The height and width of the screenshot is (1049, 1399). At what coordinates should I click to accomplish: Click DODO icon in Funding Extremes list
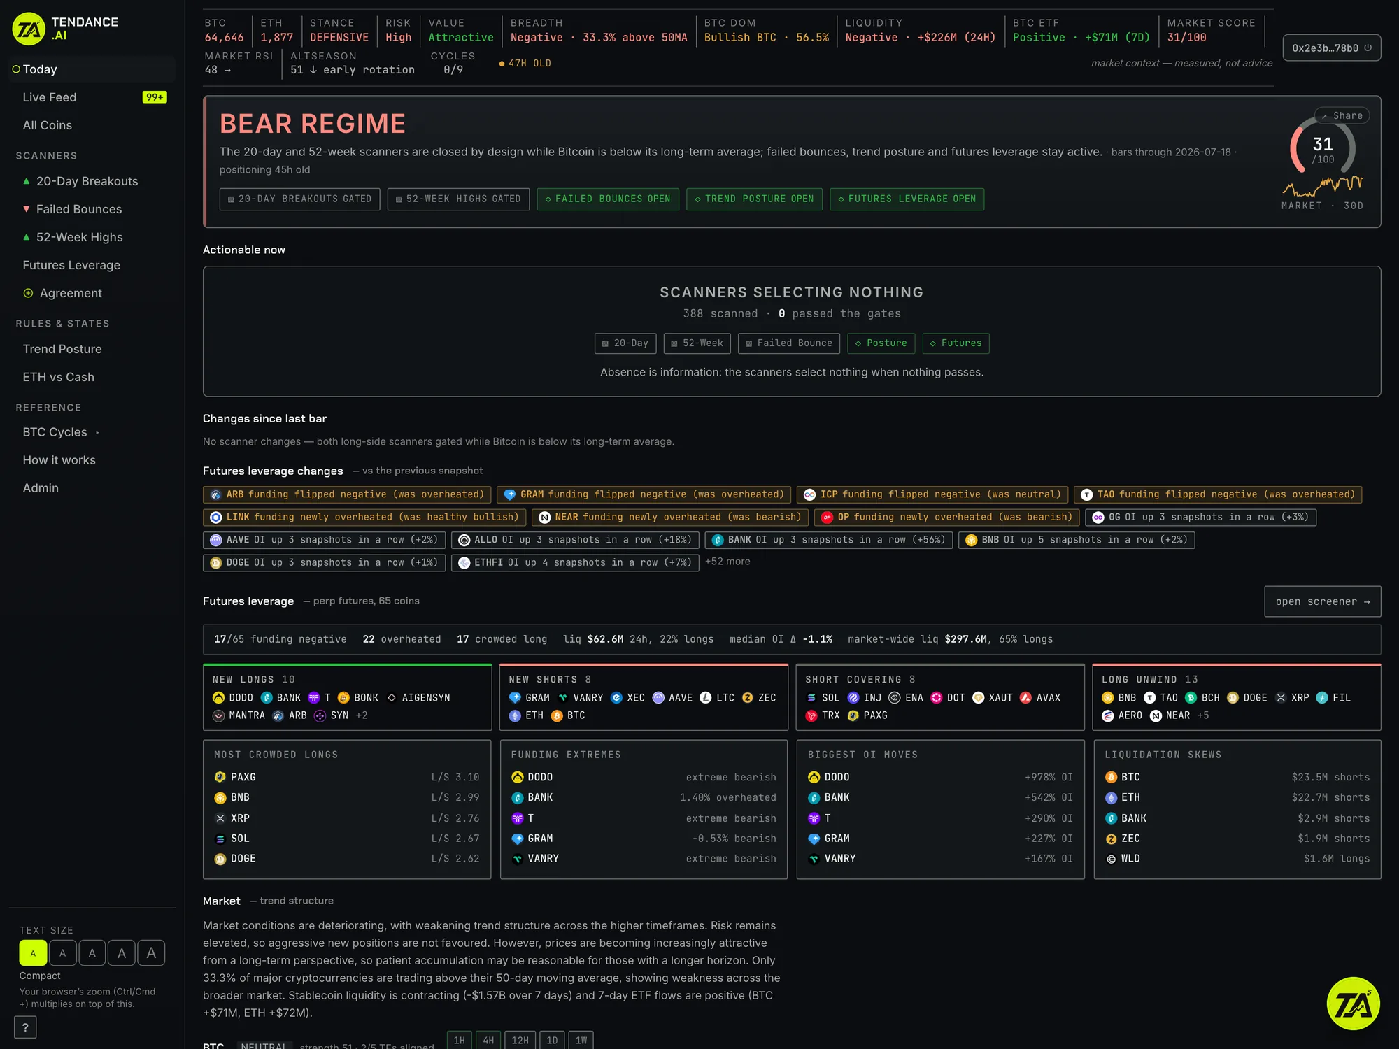click(x=518, y=777)
